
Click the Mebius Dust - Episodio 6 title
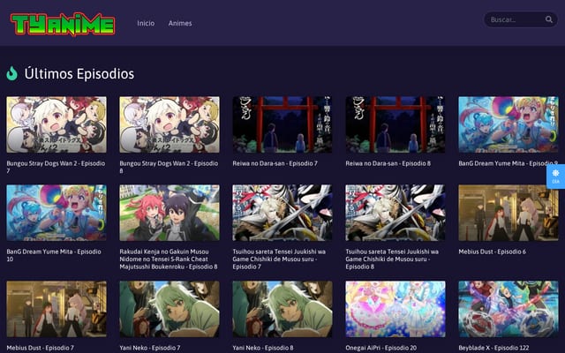click(x=493, y=252)
